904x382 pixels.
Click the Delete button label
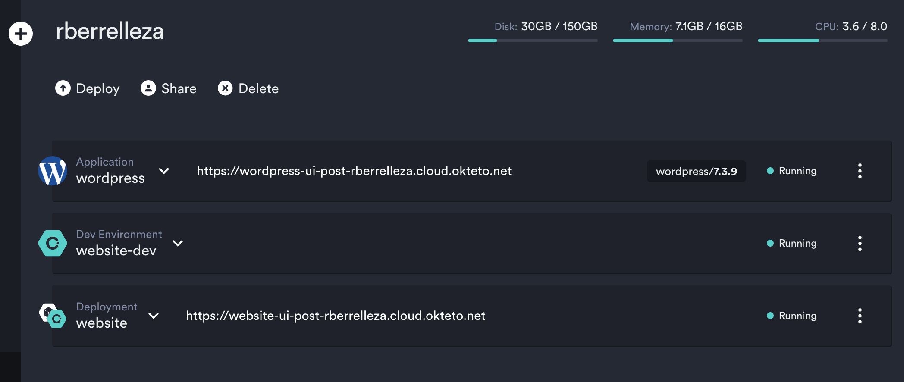click(259, 88)
